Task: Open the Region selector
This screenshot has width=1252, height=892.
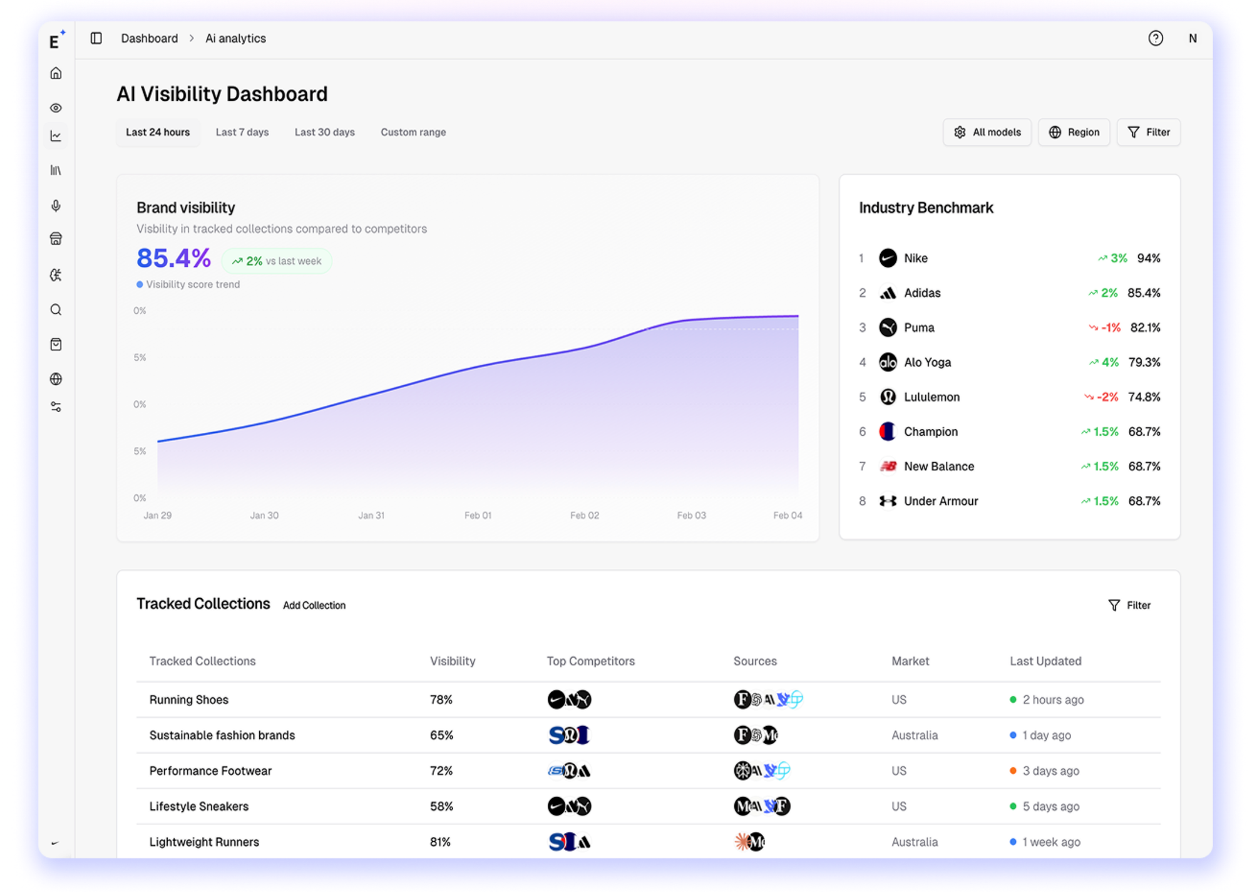Action: pos(1074,132)
